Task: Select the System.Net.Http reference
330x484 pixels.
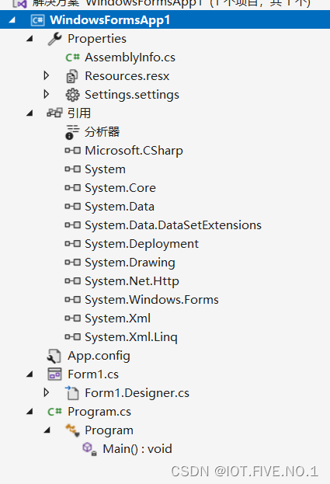Action: click(x=132, y=281)
